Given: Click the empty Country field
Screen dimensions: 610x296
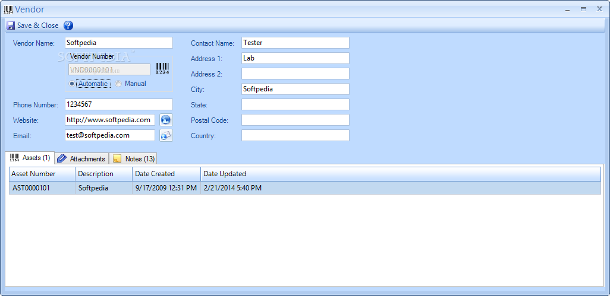Looking at the screenshot, I should click(x=295, y=135).
